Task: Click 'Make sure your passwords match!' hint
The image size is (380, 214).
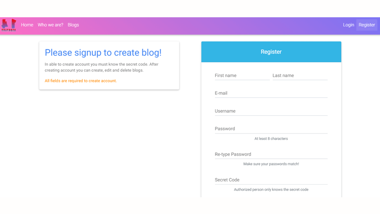Action: [x=271, y=164]
